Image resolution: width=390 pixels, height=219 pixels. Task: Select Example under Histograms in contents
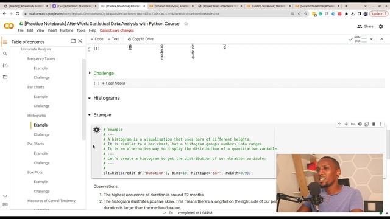pyautogui.click(x=41, y=125)
